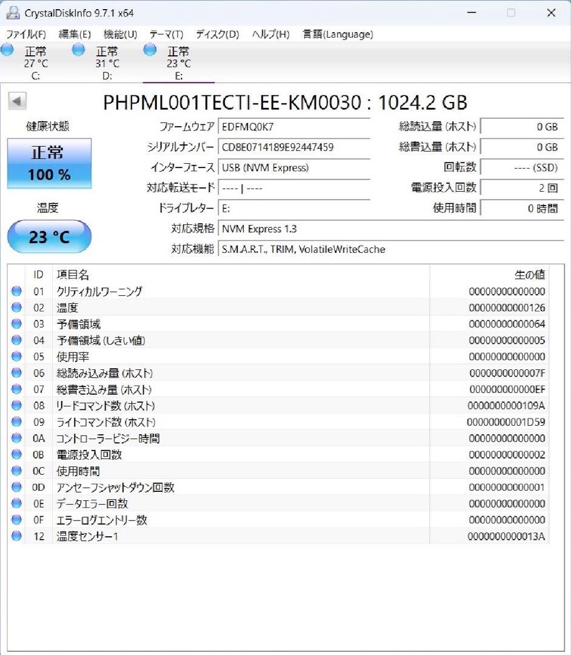Screen dimensions: 571x655
Task: Click the interface field USB (NVM Express)
Action: (294, 167)
